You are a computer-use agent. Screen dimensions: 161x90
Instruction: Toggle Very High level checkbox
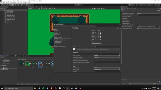click(x=99, y=38)
